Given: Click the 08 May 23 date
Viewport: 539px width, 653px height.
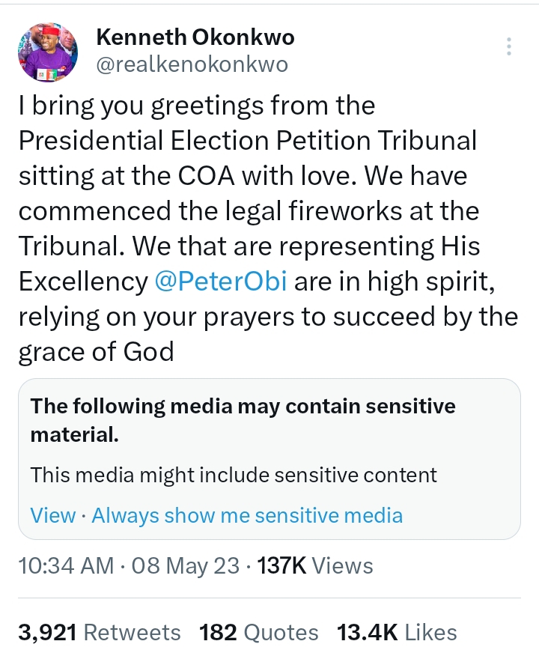Looking at the screenshot, I should (185, 565).
